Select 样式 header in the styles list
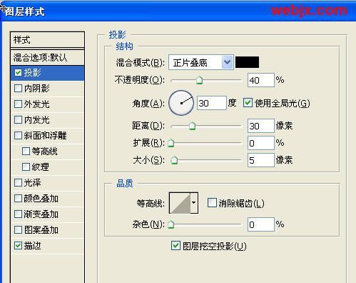The width and height of the screenshot is (356, 283). pos(48,40)
